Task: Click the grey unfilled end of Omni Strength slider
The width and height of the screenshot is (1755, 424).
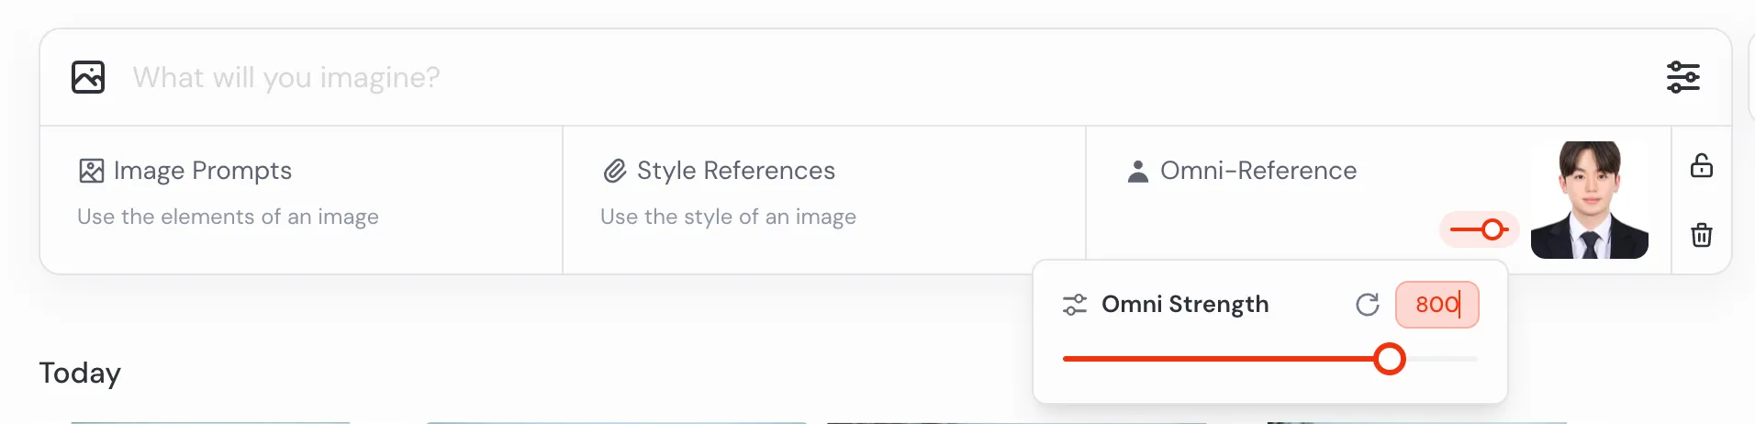Action: pyautogui.click(x=1444, y=359)
